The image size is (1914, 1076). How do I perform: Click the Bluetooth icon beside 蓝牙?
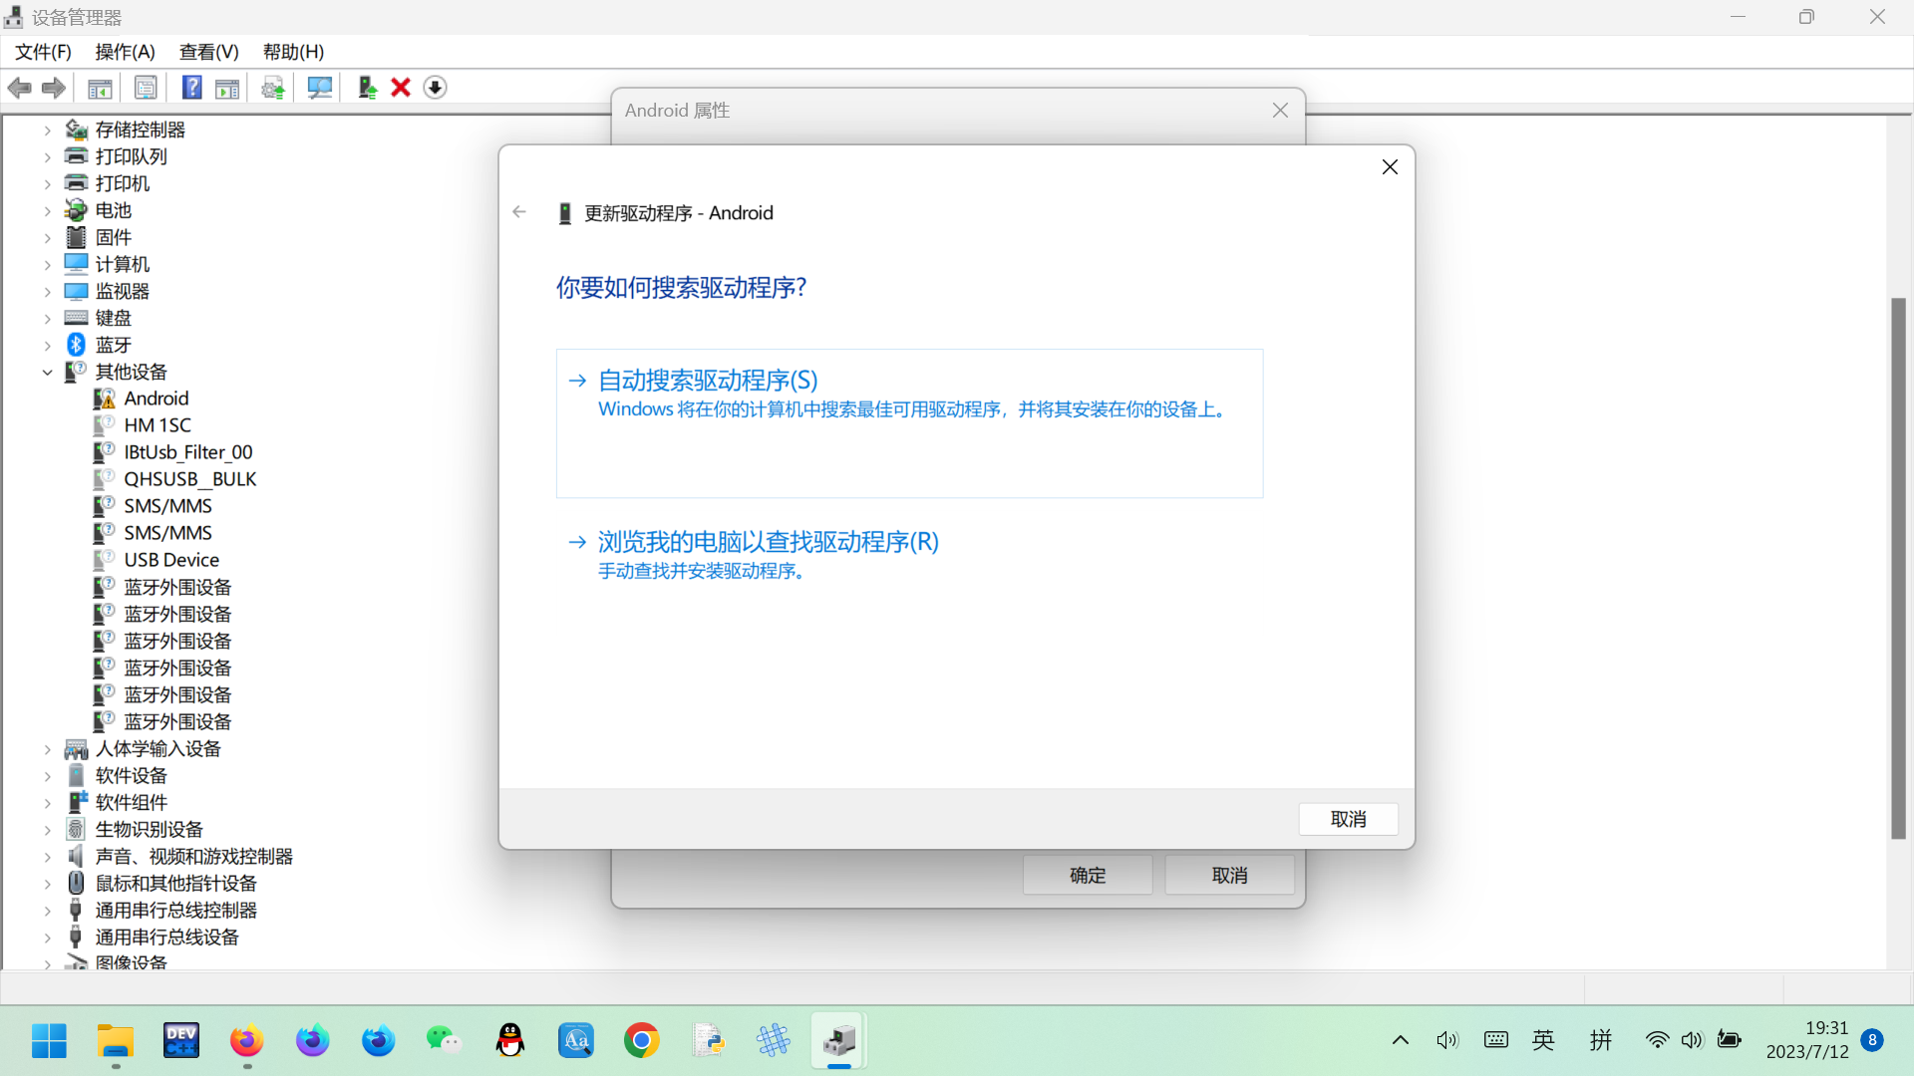click(x=76, y=345)
